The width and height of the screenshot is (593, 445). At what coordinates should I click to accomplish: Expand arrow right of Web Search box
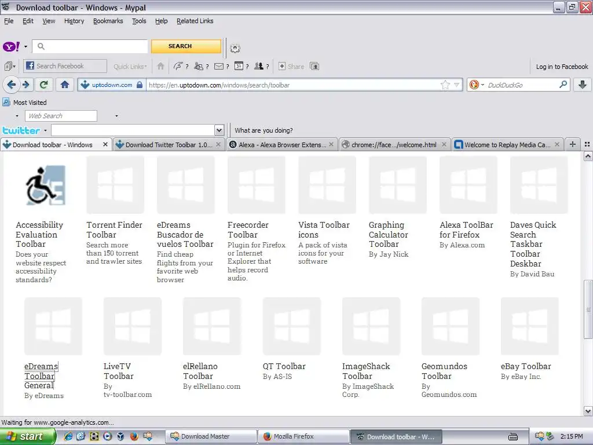click(x=116, y=116)
